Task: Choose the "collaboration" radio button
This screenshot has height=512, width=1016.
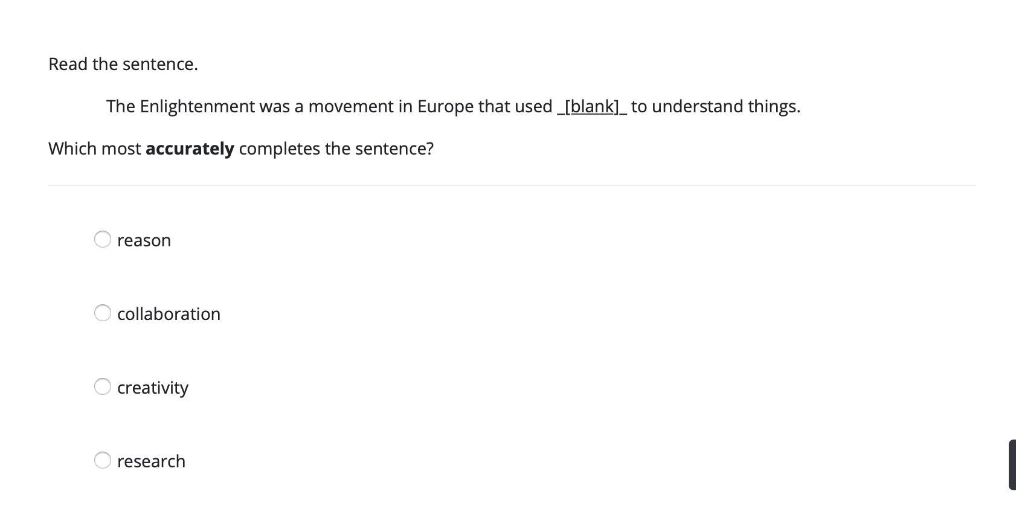Action: (x=103, y=313)
